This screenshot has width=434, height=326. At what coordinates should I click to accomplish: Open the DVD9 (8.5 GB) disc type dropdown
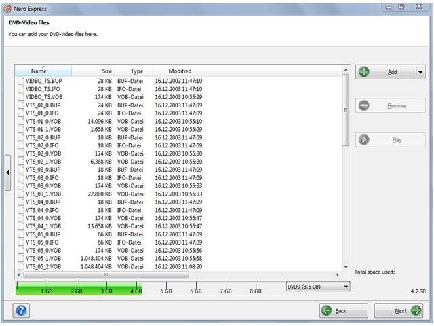(x=317, y=287)
